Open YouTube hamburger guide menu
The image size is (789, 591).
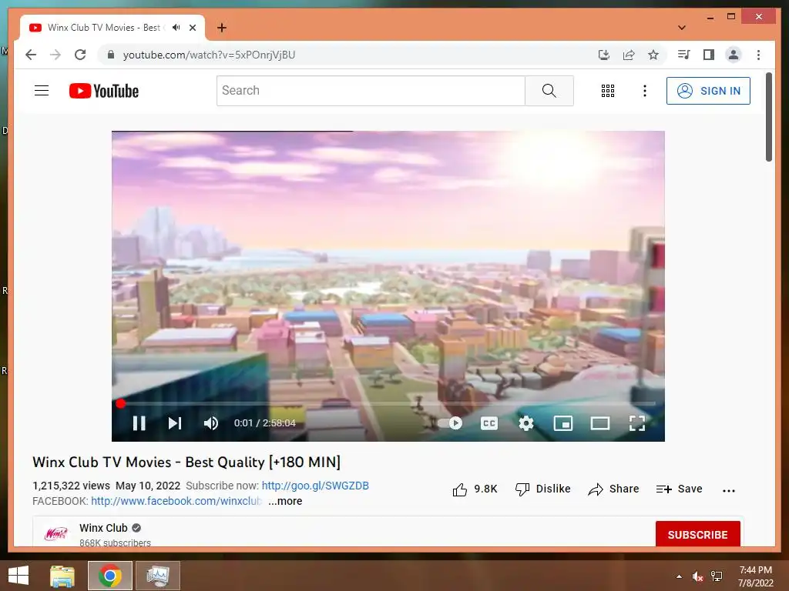42,91
